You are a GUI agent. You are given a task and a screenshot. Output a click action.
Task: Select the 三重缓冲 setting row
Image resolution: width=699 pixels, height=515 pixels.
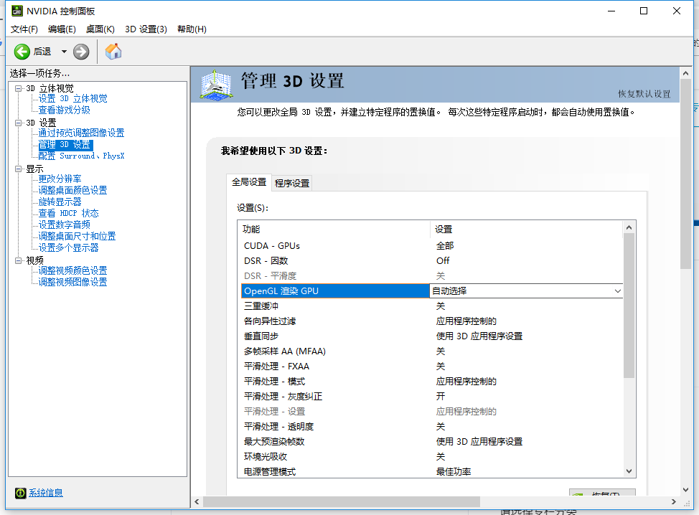point(431,306)
